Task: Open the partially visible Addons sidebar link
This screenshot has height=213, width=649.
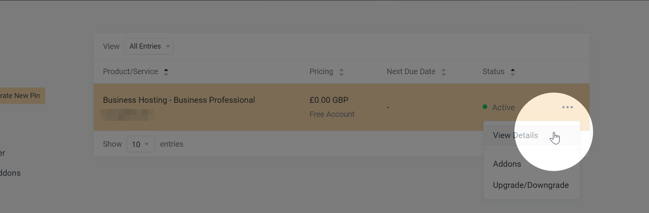Action: [10, 173]
